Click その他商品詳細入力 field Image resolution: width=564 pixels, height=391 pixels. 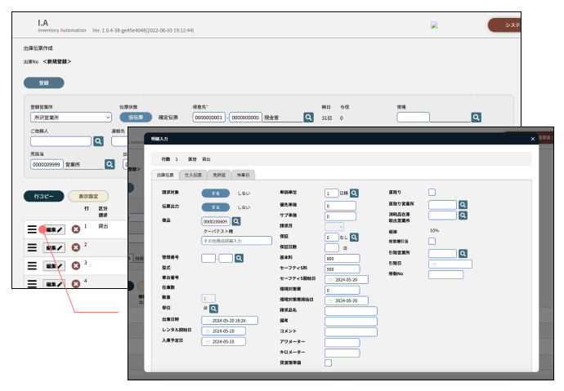[x=236, y=241]
